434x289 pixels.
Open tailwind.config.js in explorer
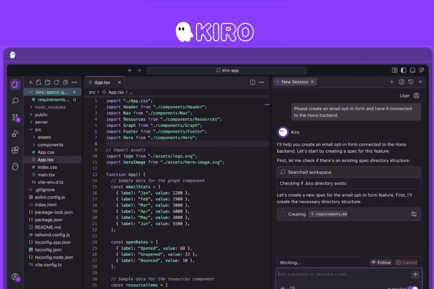(x=52, y=235)
